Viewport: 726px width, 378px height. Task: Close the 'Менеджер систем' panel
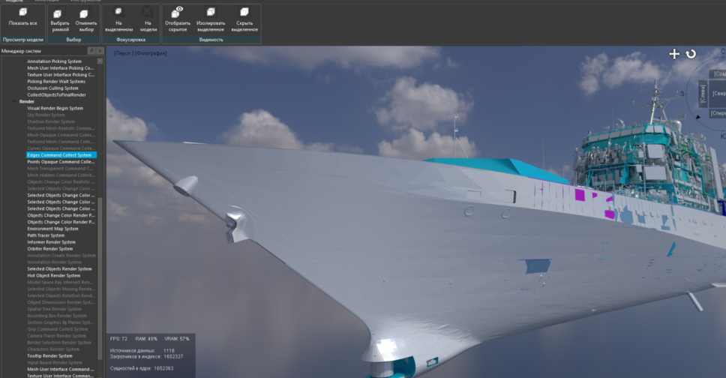click(100, 50)
